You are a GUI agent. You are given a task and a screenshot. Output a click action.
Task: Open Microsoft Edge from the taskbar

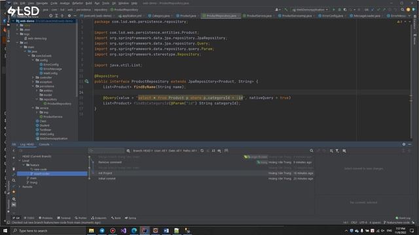click(134, 230)
